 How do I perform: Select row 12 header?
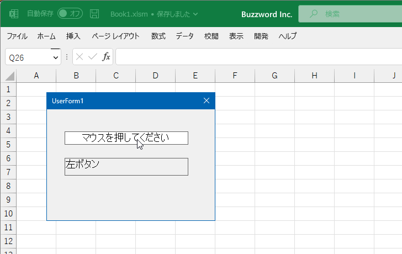click(x=8, y=241)
